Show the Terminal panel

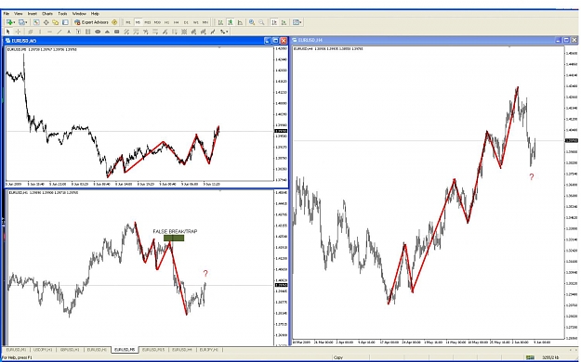65,22
